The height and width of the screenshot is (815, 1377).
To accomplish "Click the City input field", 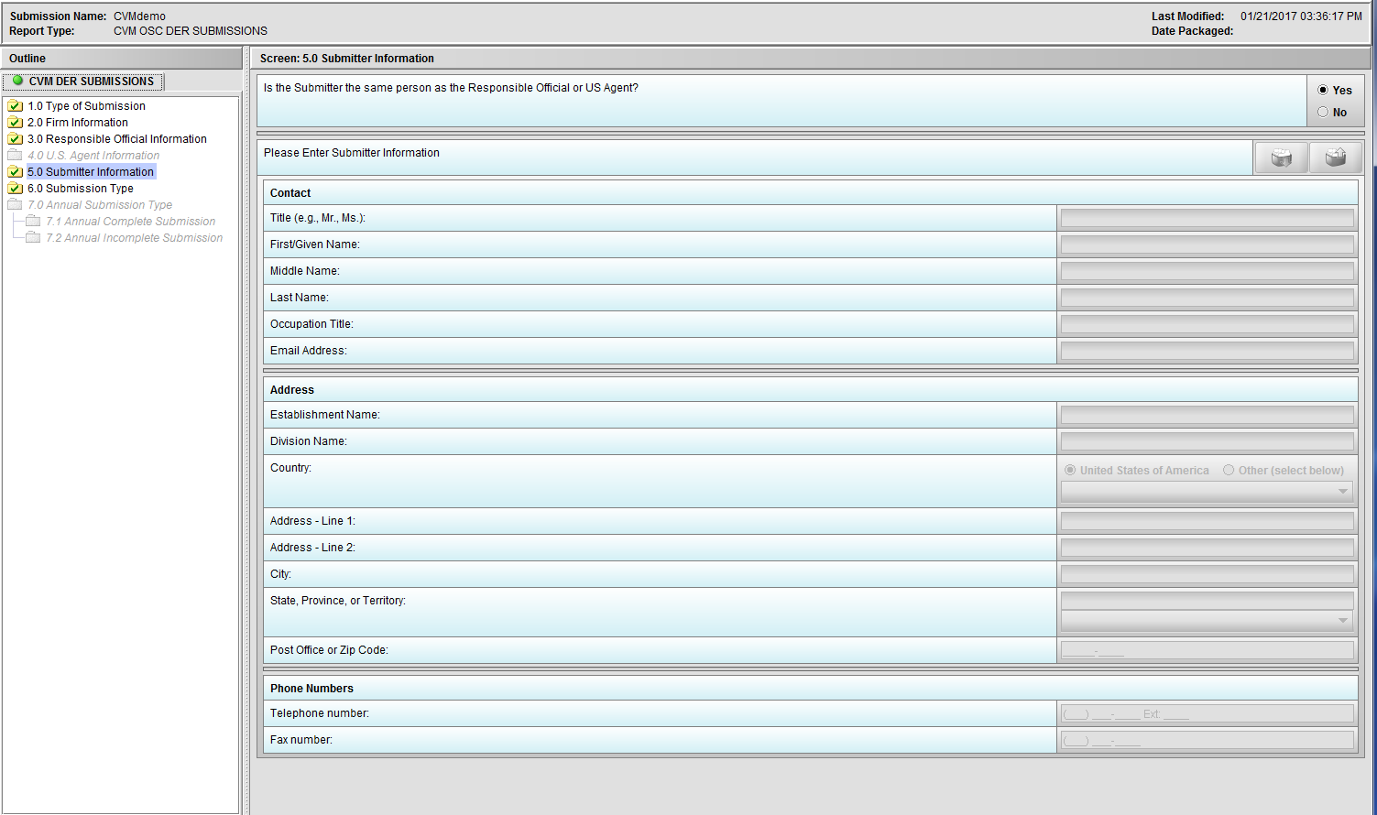I will [x=1207, y=574].
